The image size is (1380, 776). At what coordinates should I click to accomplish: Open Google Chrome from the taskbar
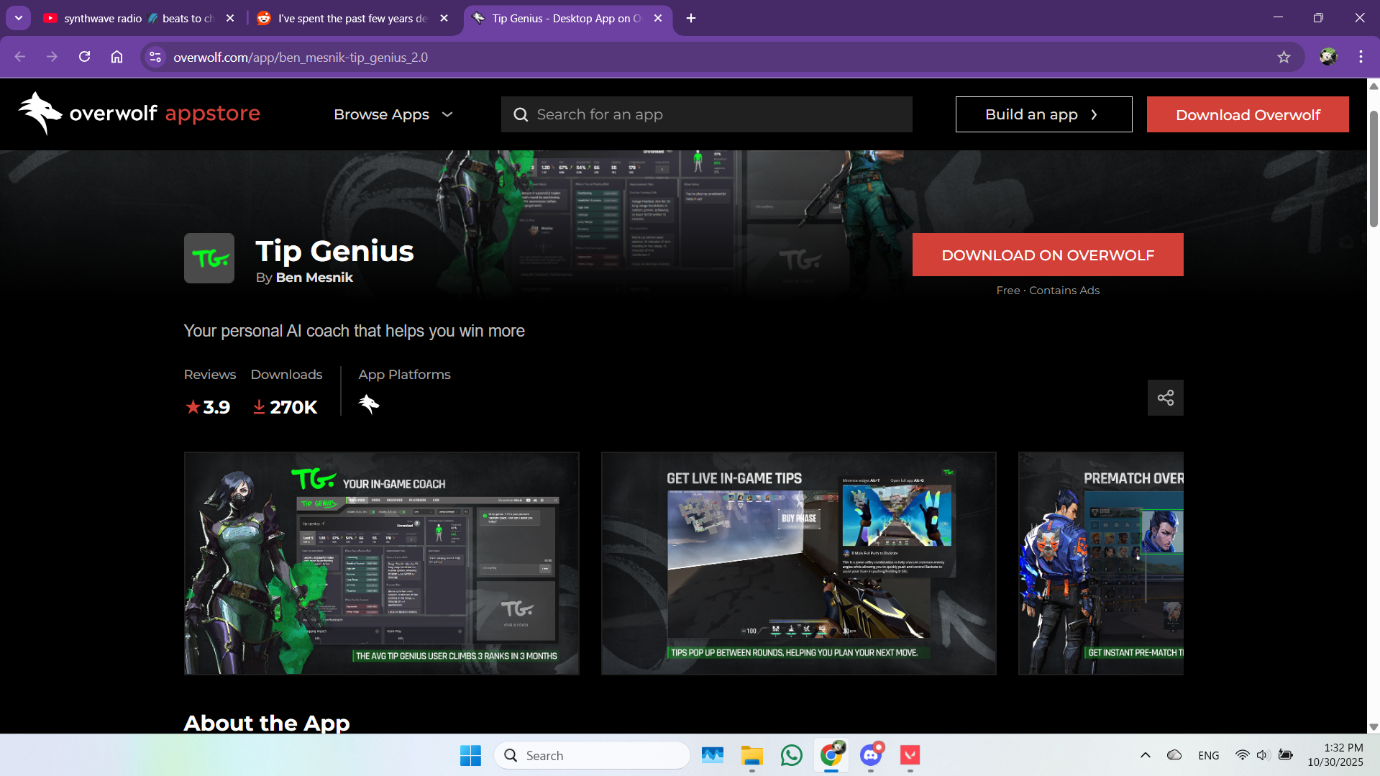(831, 755)
